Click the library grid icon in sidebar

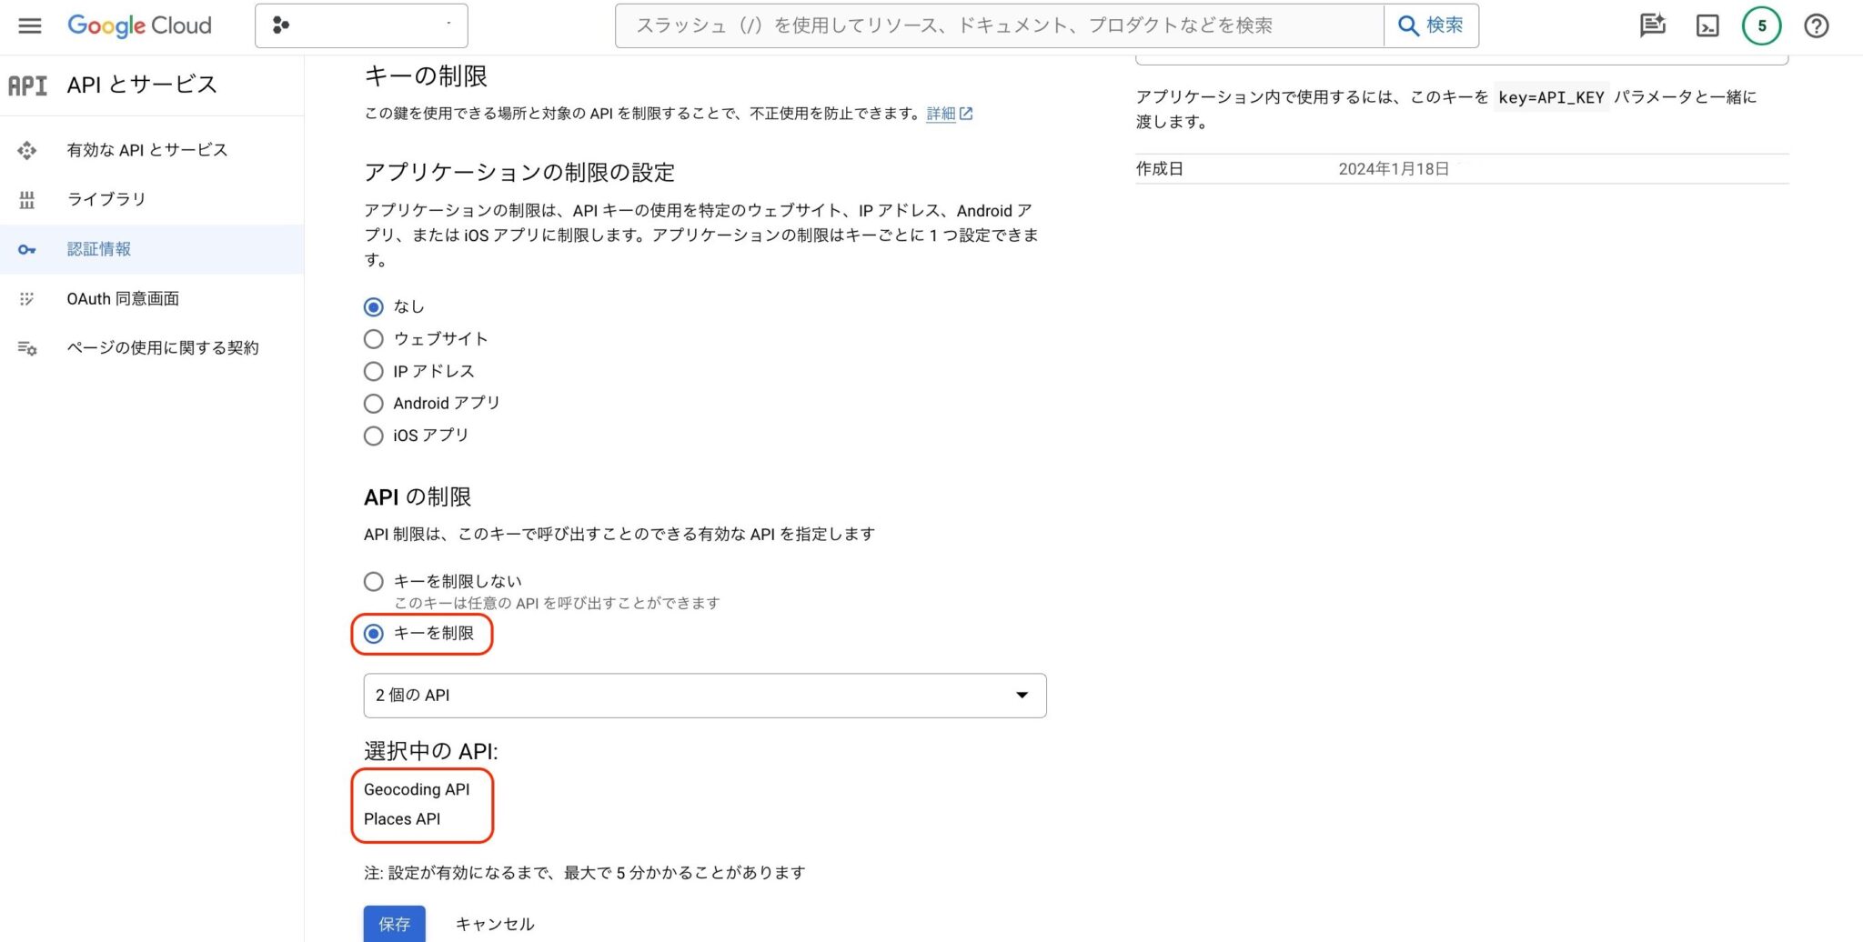(x=27, y=199)
